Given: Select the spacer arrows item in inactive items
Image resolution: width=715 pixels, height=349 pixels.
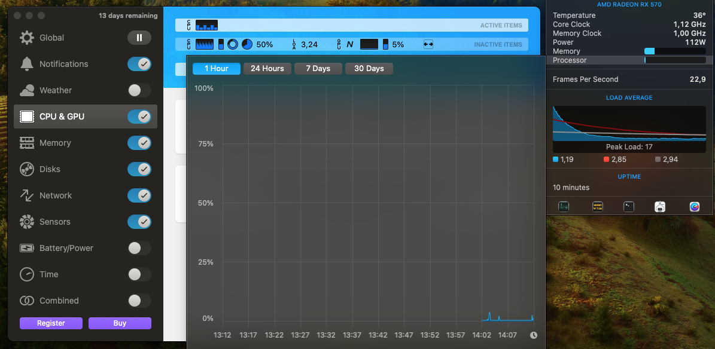Looking at the screenshot, I should [x=428, y=44].
